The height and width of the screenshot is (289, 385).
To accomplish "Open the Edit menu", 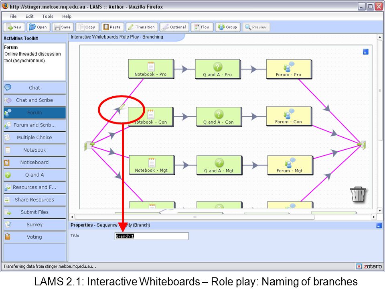I will [x=29, y=16].
